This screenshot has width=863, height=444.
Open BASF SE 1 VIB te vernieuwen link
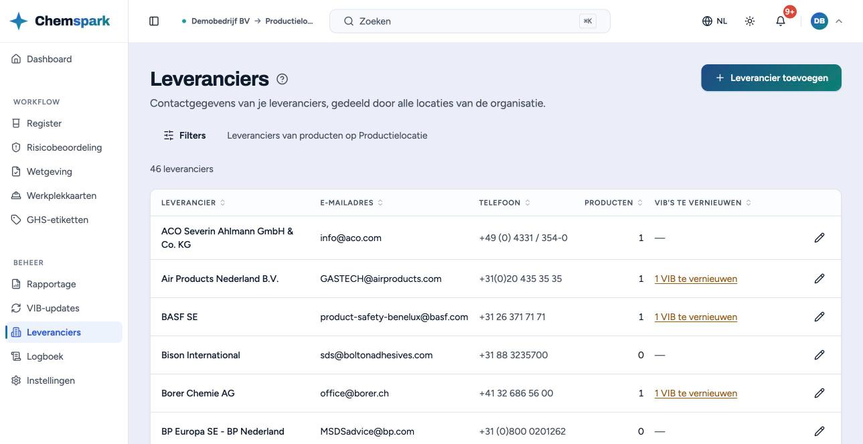tap(696, 317)
